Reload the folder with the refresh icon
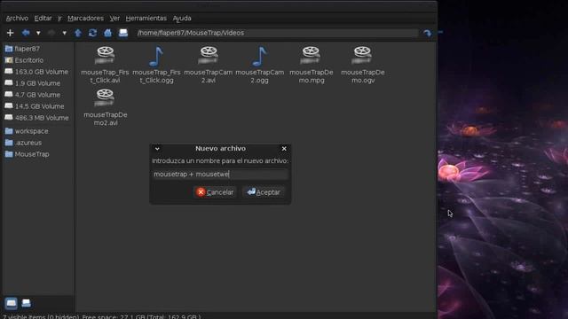Image resolution: width=568 pixels, height=319 pixels. (x=92, y=33)
